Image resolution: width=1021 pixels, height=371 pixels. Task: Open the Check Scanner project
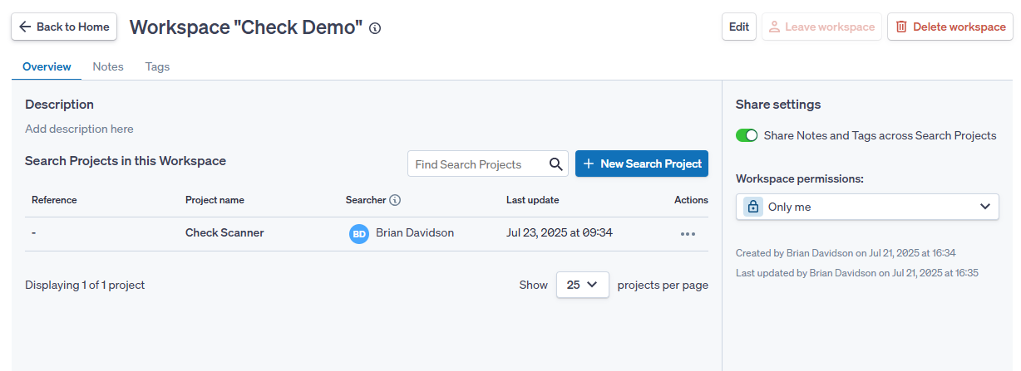pyautogui.click(x=224, y=233)
